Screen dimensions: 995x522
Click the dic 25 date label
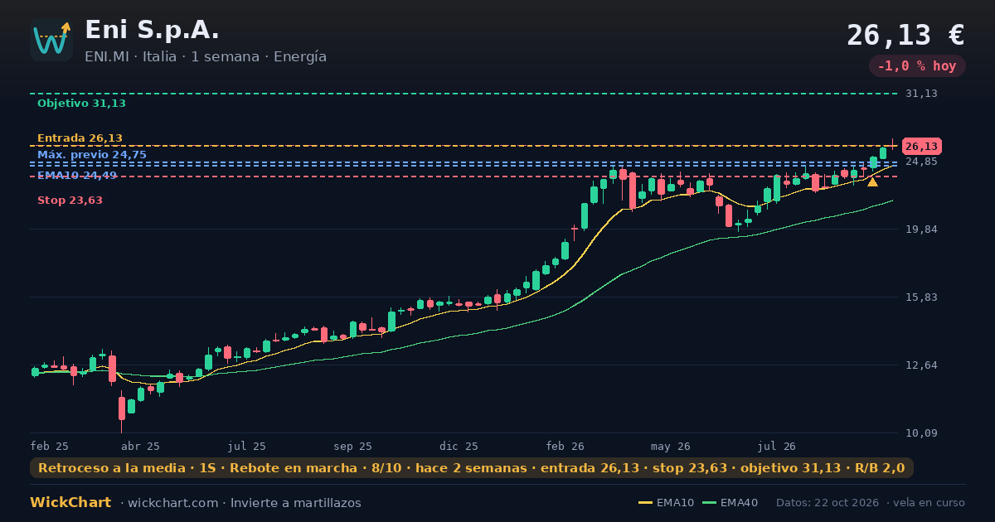[x=459, y=446]
